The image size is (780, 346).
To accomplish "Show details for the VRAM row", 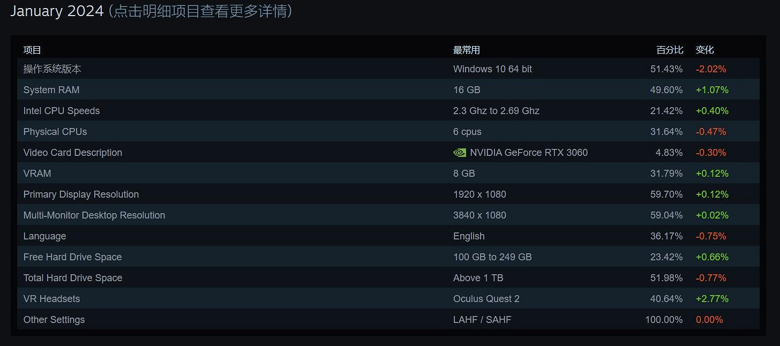I will coord(37,173).
